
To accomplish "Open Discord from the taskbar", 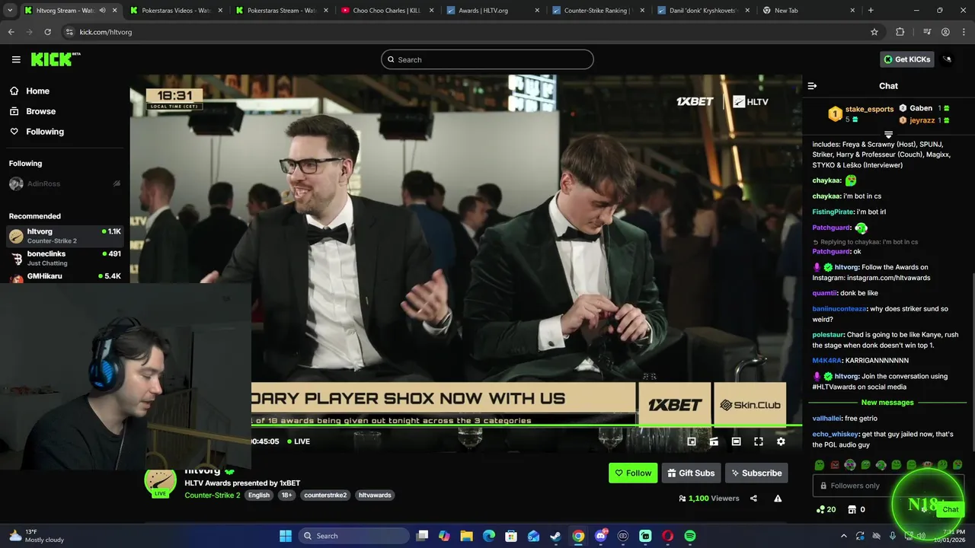I will 601,536.
